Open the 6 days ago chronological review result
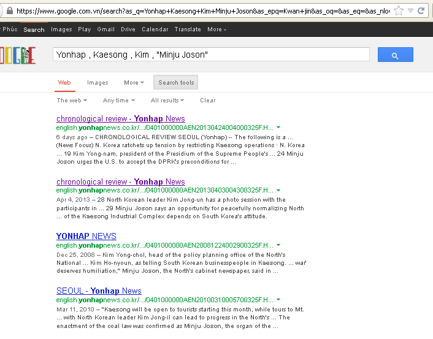Screen dimensions: 433x339 click(121, 119)
